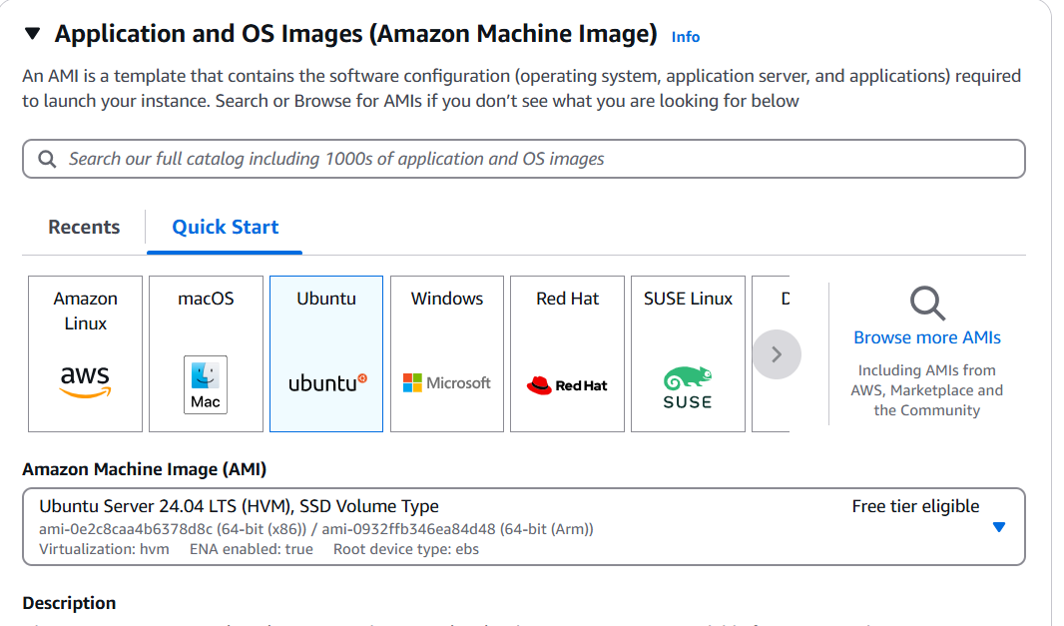
Task: Open the Quick Start tab
Action: [225, 227]
